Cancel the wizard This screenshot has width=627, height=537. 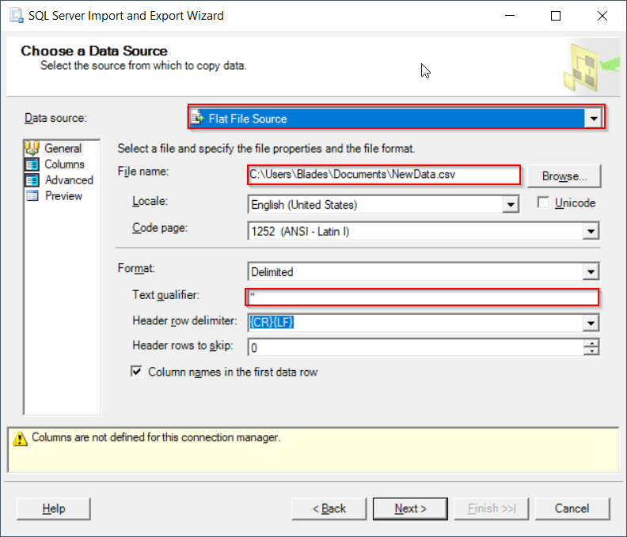pyautogui.click(x=572, y=509)
